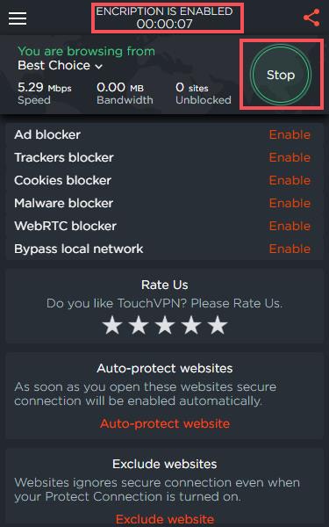Viewport: 329px width, 527px height.
Task: Open the hamburger menu
Action: pyautogui.click(x=18, y=18)
